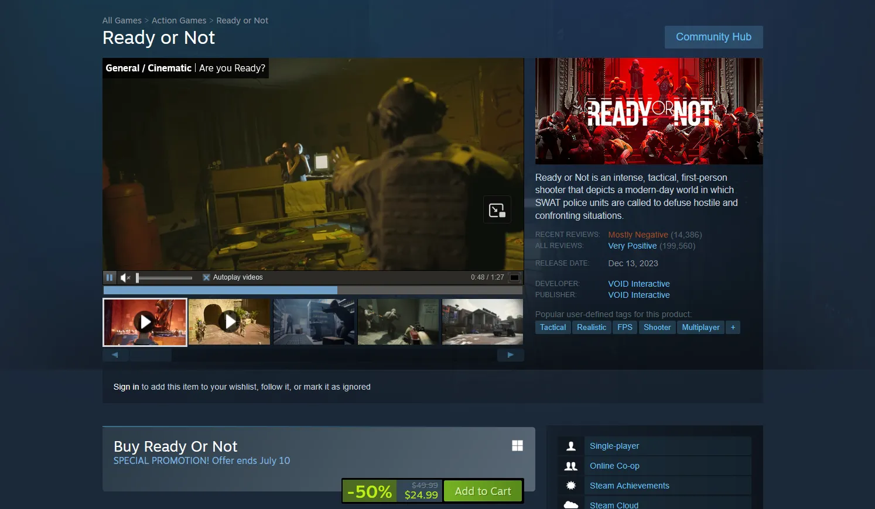Uncheck the Autoplay videos checkbox
The height and width of the screenshot is (509, 875).
click(x=206, y=277)
